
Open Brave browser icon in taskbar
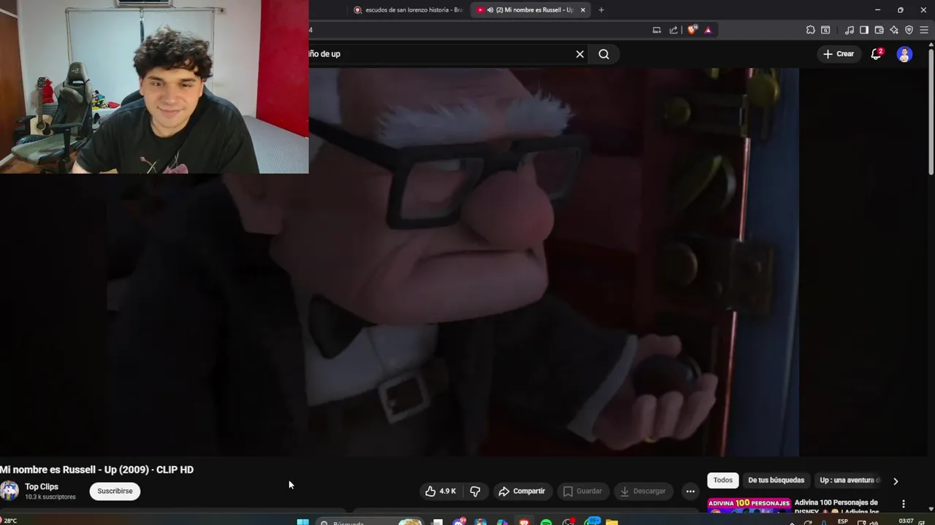[524, 522]
